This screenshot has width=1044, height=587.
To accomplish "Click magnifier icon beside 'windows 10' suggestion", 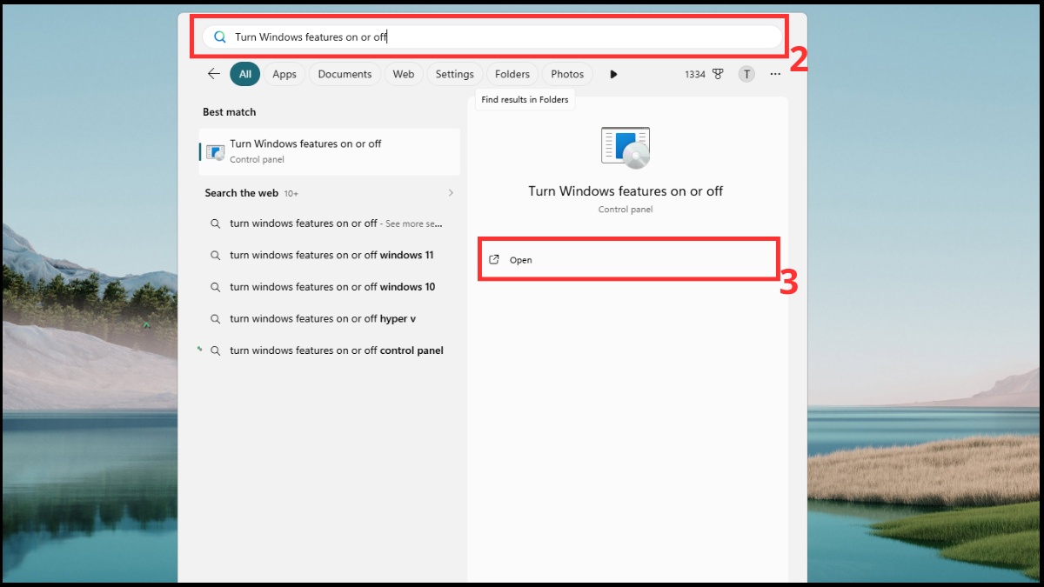I will [215, 287].
